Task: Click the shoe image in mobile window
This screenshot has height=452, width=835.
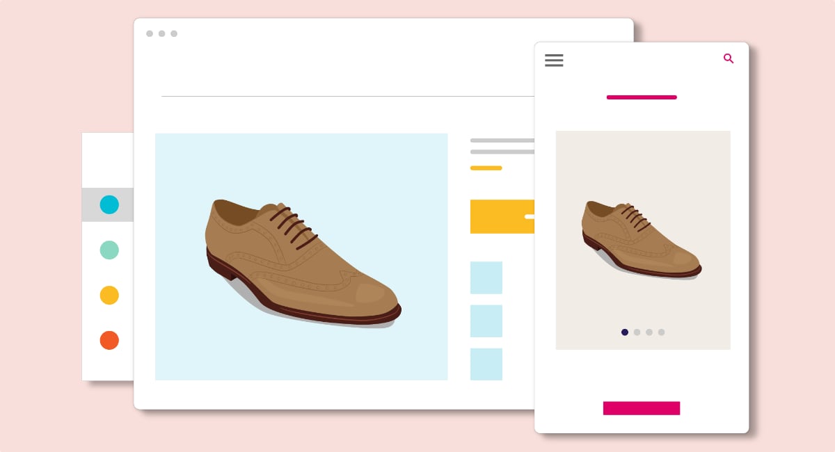Action: [643, 240]
